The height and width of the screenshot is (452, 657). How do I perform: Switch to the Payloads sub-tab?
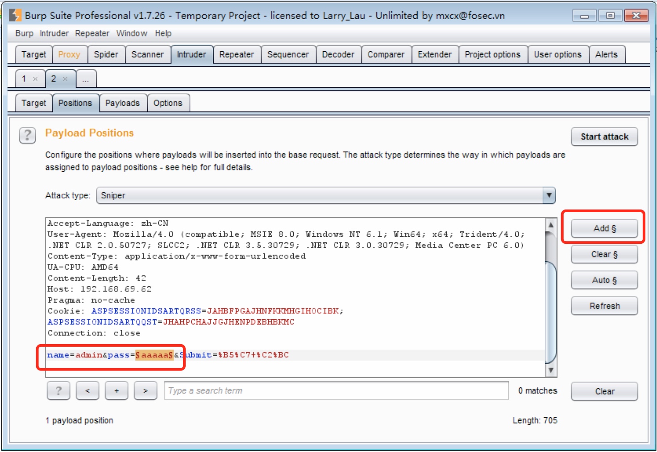[x=123, y=103]
